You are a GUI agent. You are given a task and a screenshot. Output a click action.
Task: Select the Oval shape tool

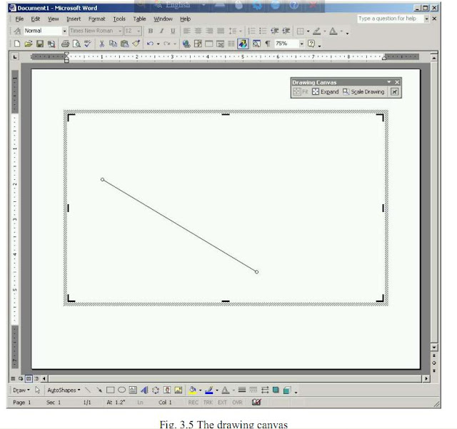(x=121, y=390)
